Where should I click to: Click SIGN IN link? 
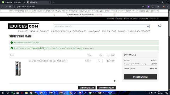coord(127,19)
